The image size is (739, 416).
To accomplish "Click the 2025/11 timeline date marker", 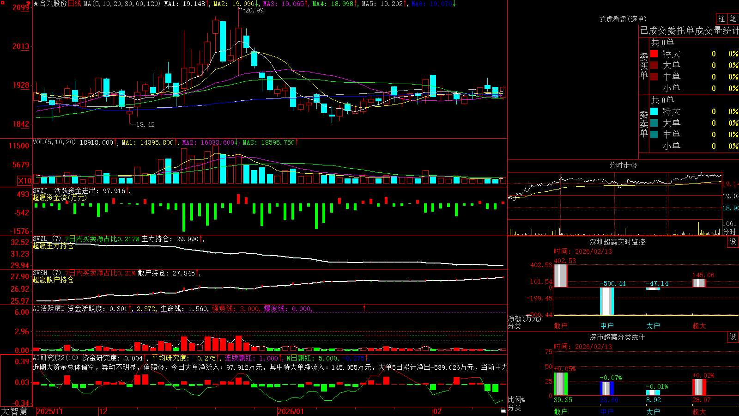I will 49,411.
